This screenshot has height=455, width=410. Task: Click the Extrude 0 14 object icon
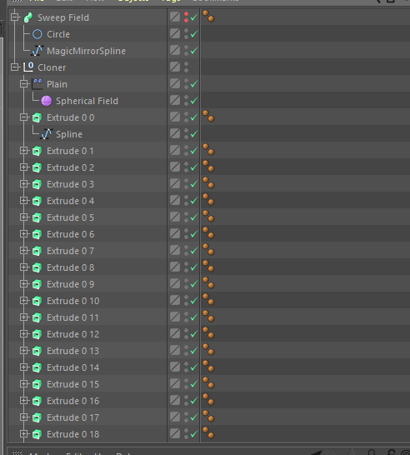(37, 367)
